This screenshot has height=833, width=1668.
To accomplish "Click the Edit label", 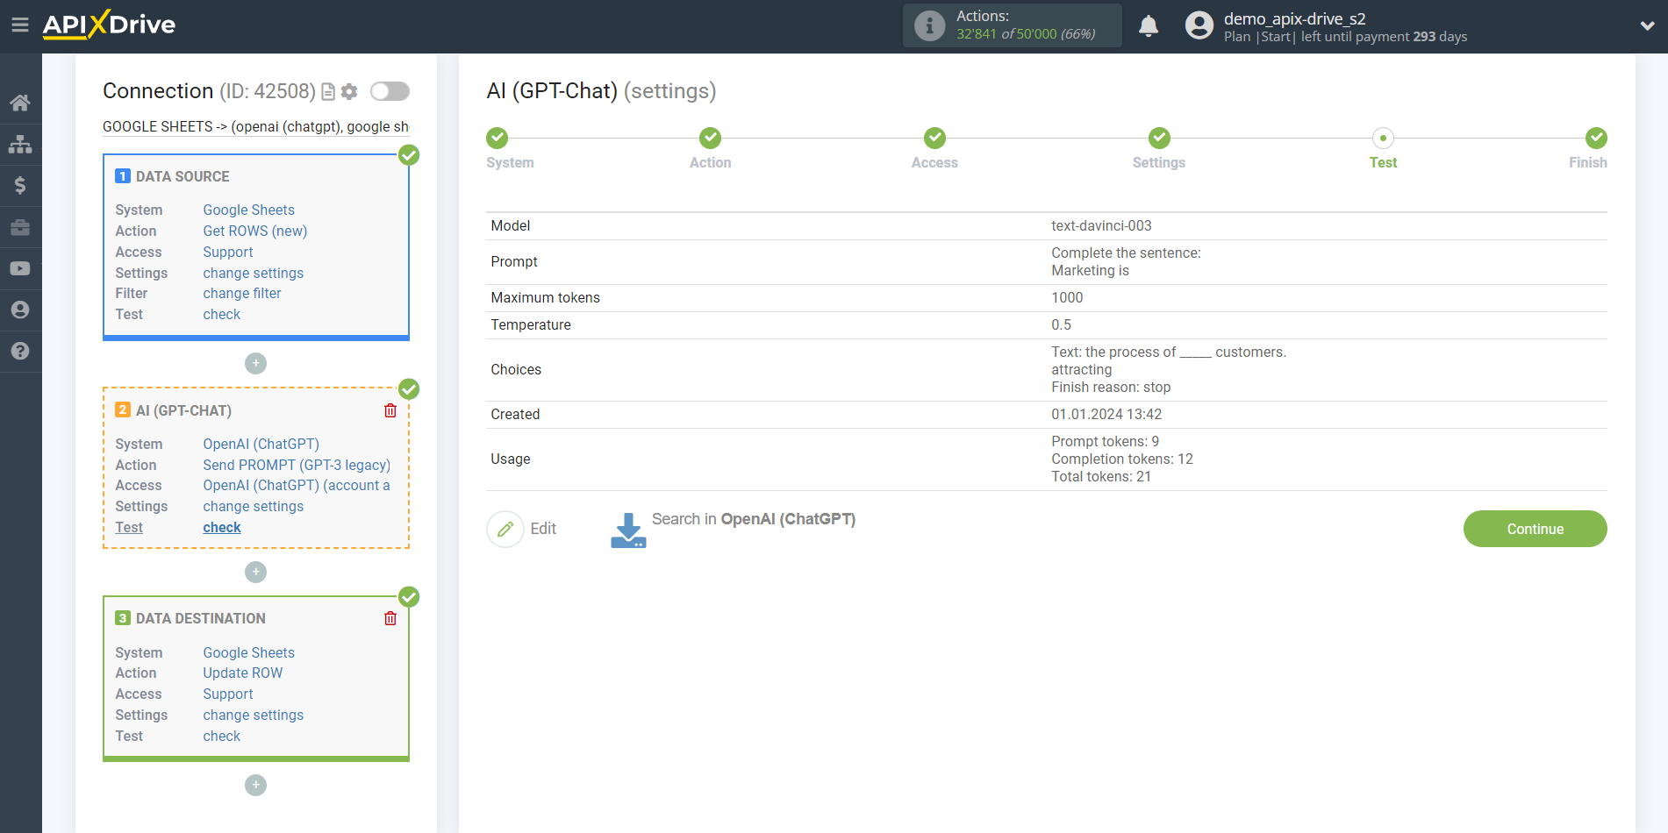I will pyautogui.click(x=543, y=529).
